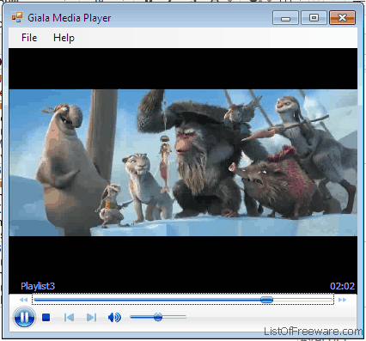The image size is (366, 341).
Task: Mute the audio via the speaker icon
Action: pos(114,317)
